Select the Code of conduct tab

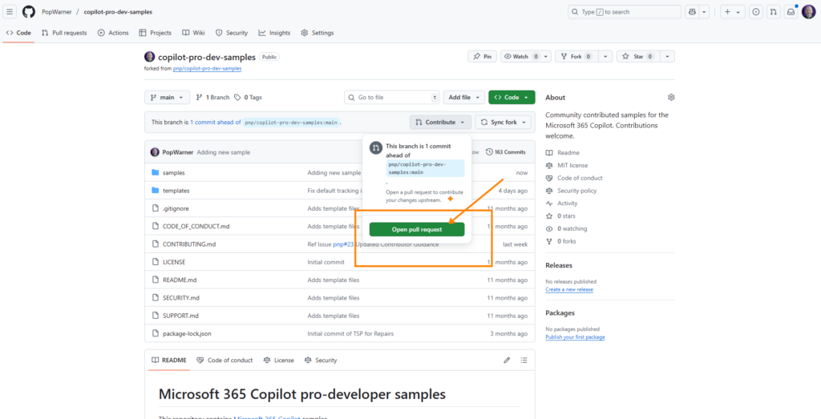pos(224,361)
